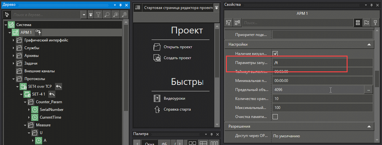The height and width of the screenshot is (145, 382).
Task: Enable the Очистка памяти checkbox
Action: coord(275,117)
